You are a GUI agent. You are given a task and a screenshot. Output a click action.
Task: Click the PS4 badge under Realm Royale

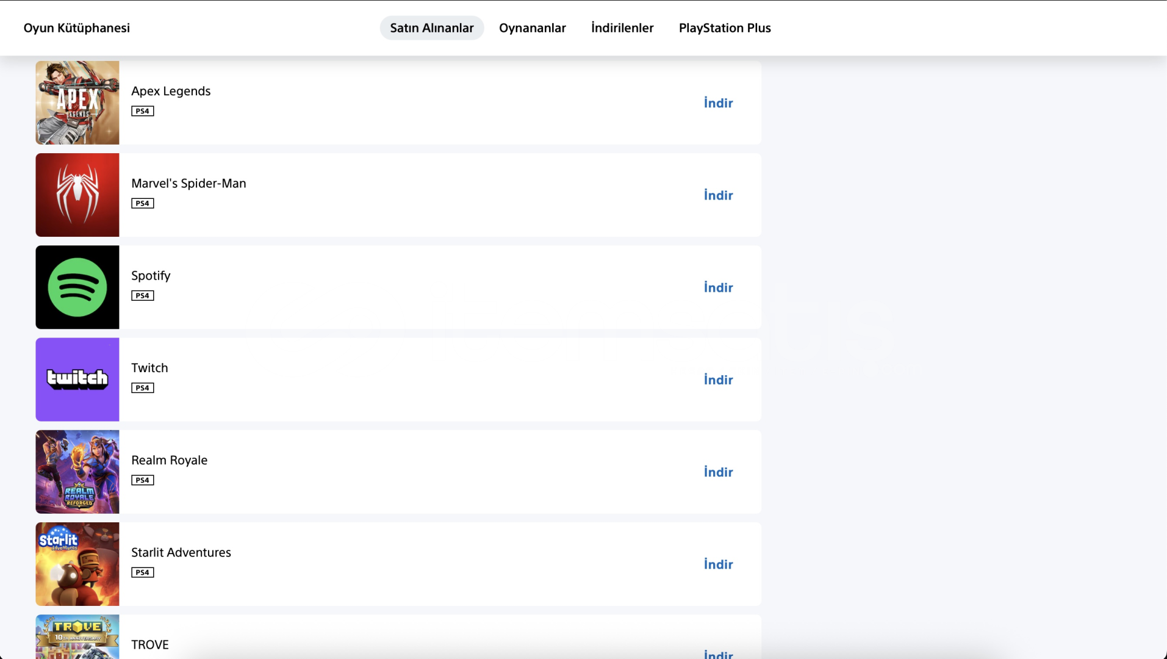pos(143,480)
